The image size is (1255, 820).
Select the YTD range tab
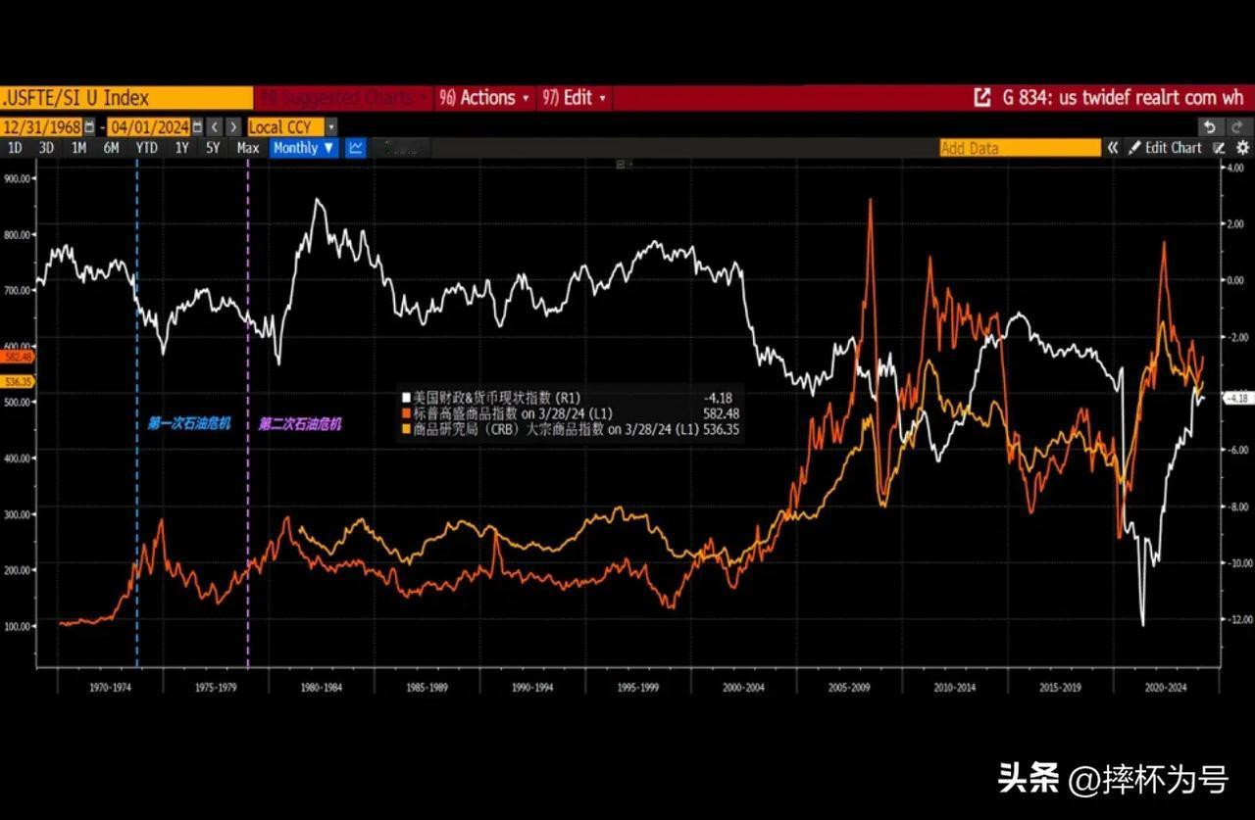[147, 148]
